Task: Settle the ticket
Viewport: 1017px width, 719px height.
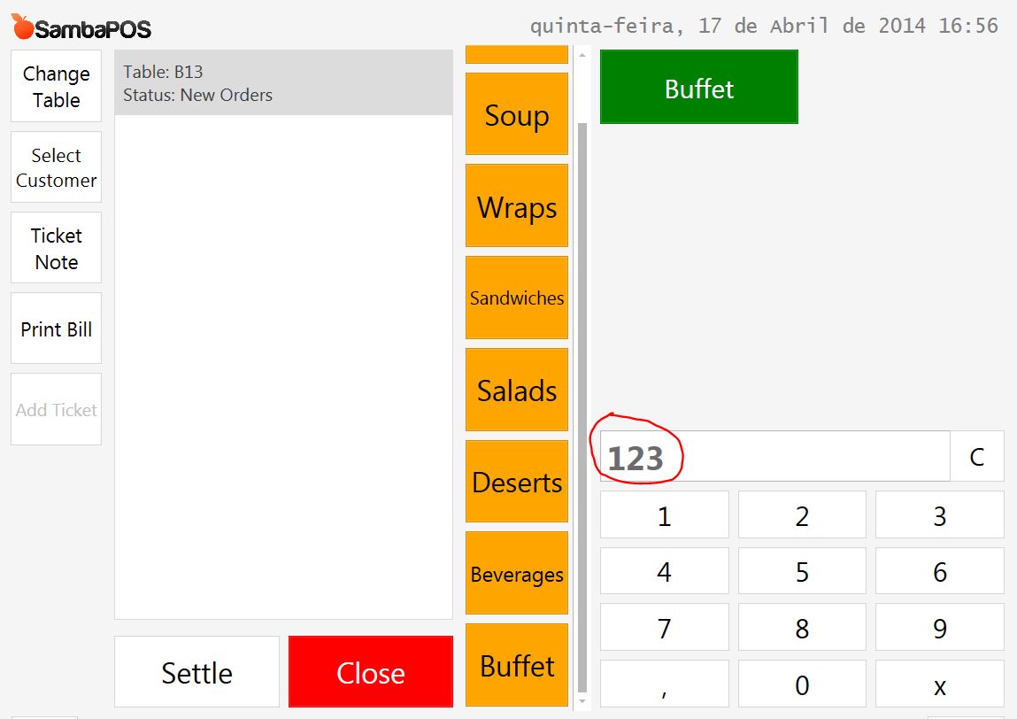Action: point(197,672)
